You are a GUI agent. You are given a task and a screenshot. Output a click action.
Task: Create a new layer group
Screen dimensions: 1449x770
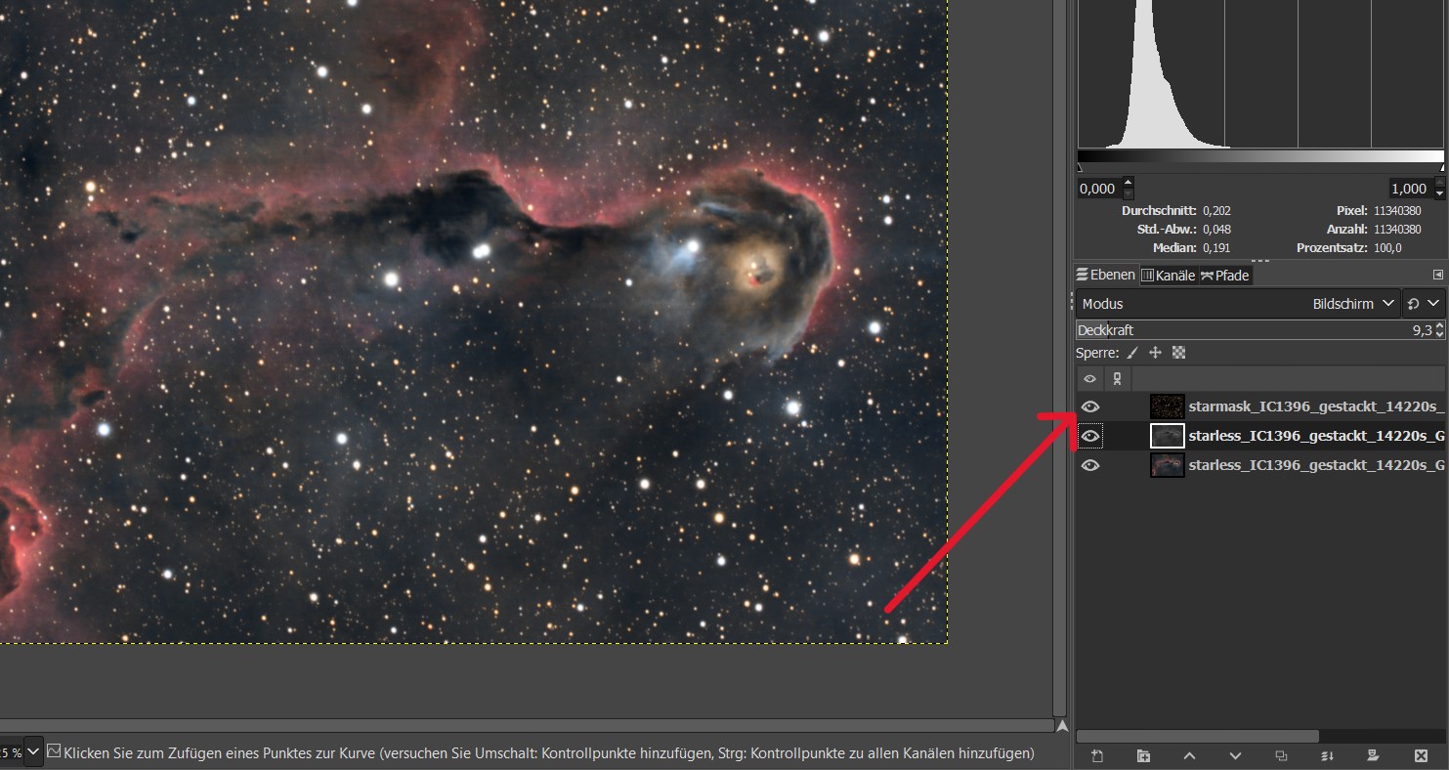(1143, 755)
